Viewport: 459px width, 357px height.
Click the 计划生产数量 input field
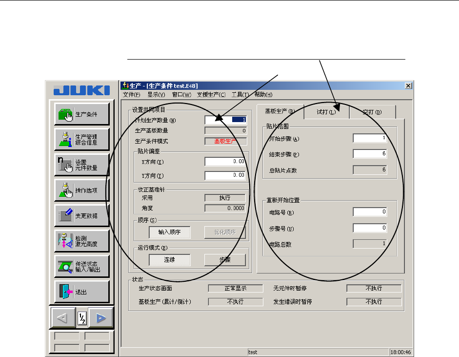click(226, 120)
